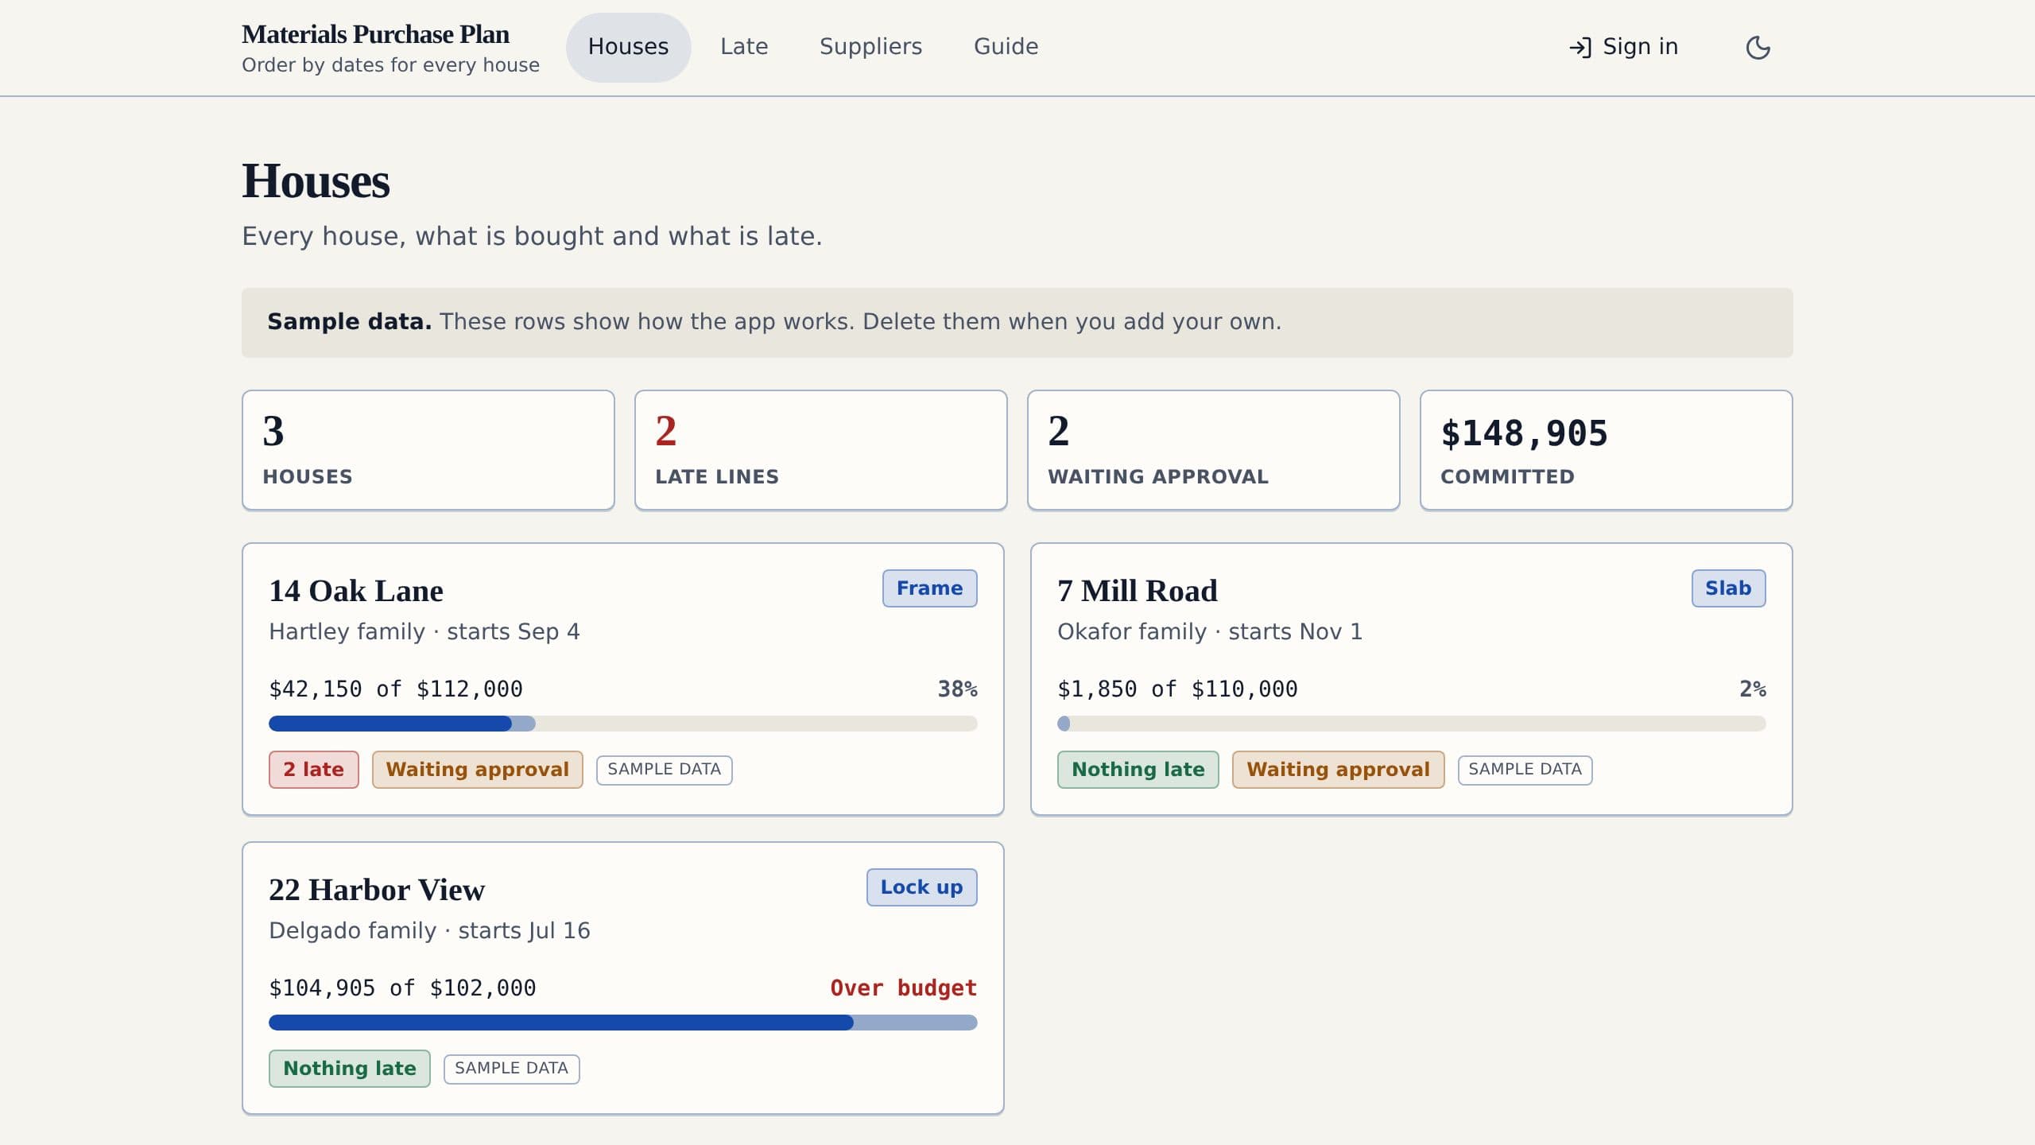The height and width of the screenshot is (1145, 2035).
Task: Click the 14 Oak Lane budget progress bar
Action: click(x=622, y=724)
